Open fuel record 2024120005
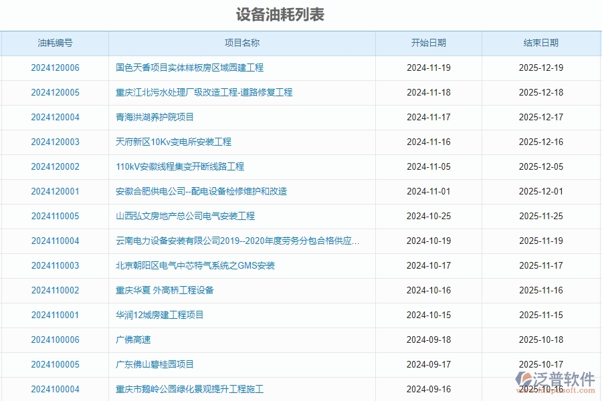This screenshot has width=602, height=401. coord(55,92)
